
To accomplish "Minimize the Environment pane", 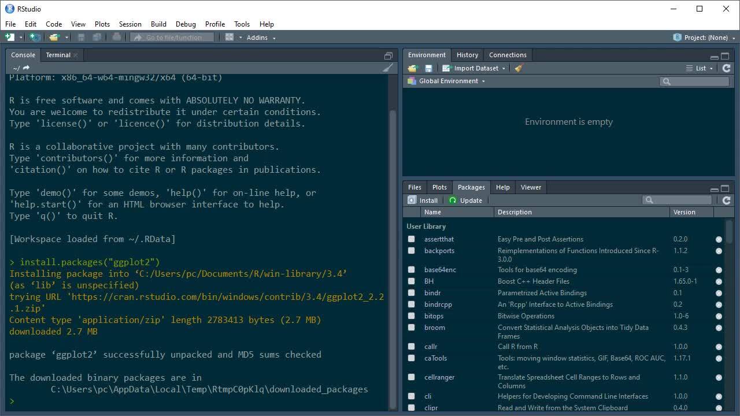I will [x=715, y=57].
